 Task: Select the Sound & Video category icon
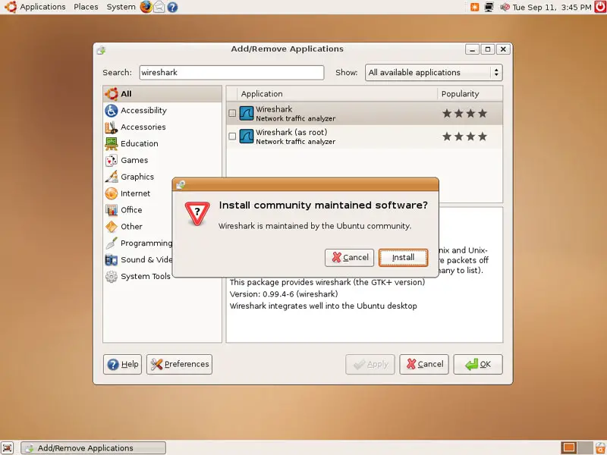[x=112, y=260]
